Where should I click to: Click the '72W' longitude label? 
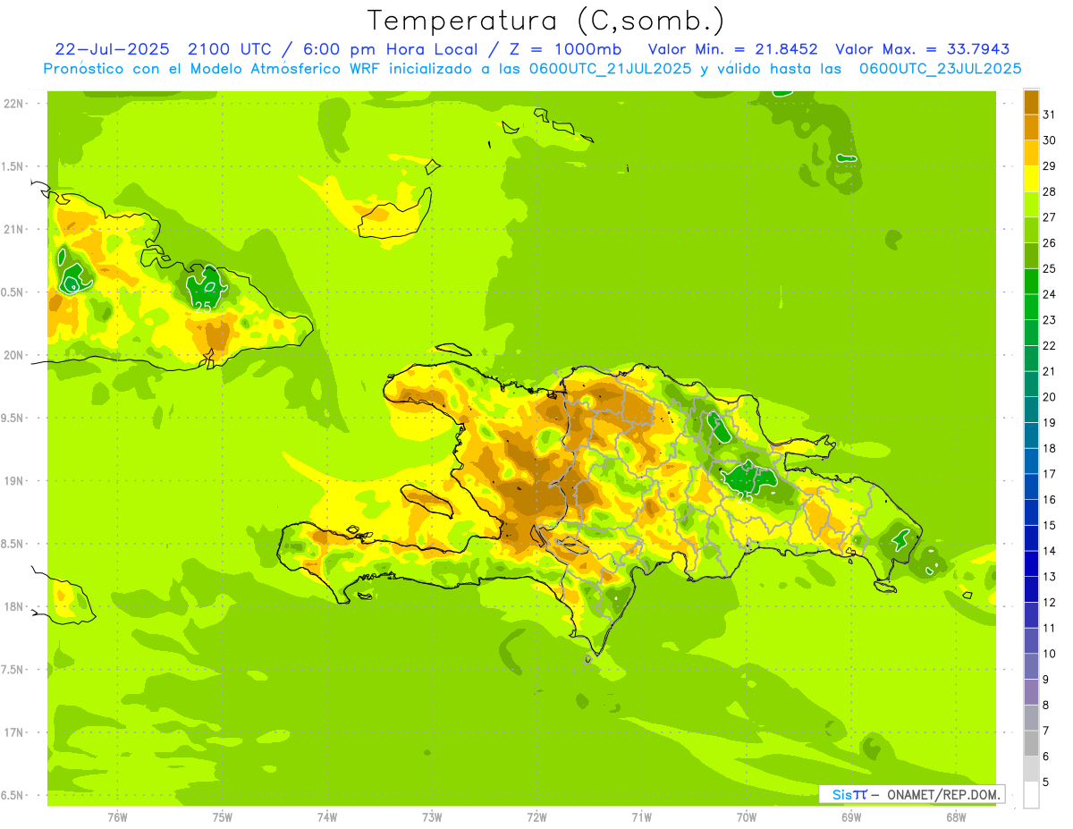[536, 816]
